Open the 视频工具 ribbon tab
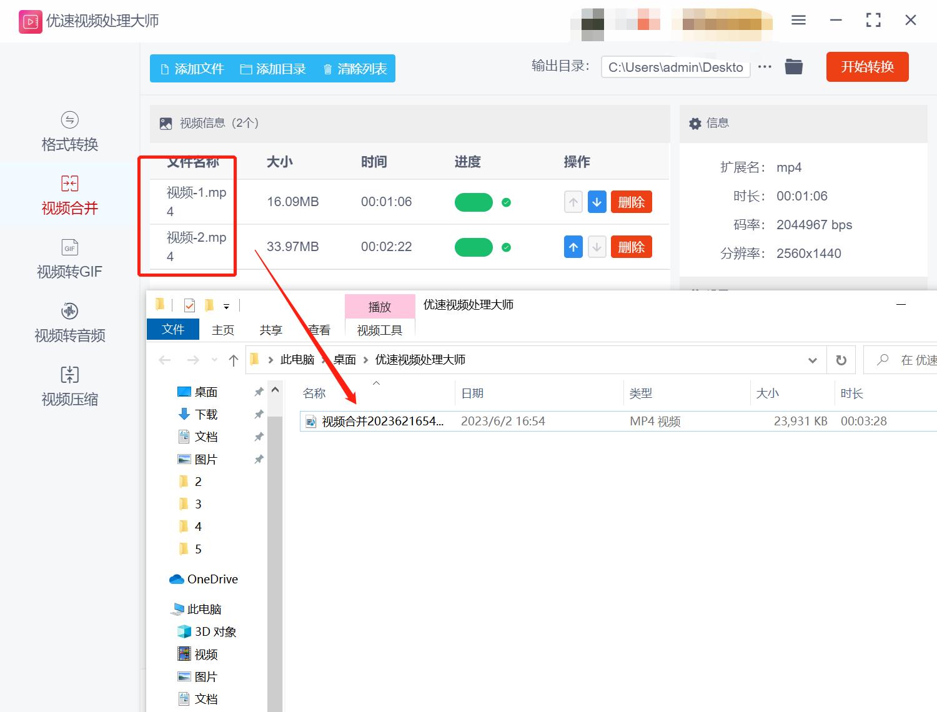This screenshot has height=712, width=937. [379, 330]
